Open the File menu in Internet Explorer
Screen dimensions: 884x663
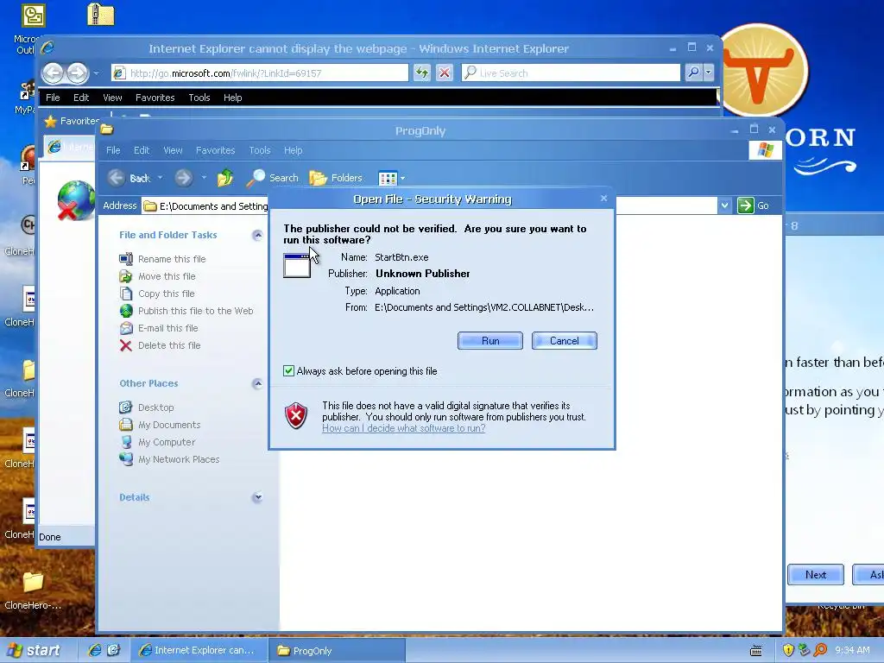click(53, 98)
